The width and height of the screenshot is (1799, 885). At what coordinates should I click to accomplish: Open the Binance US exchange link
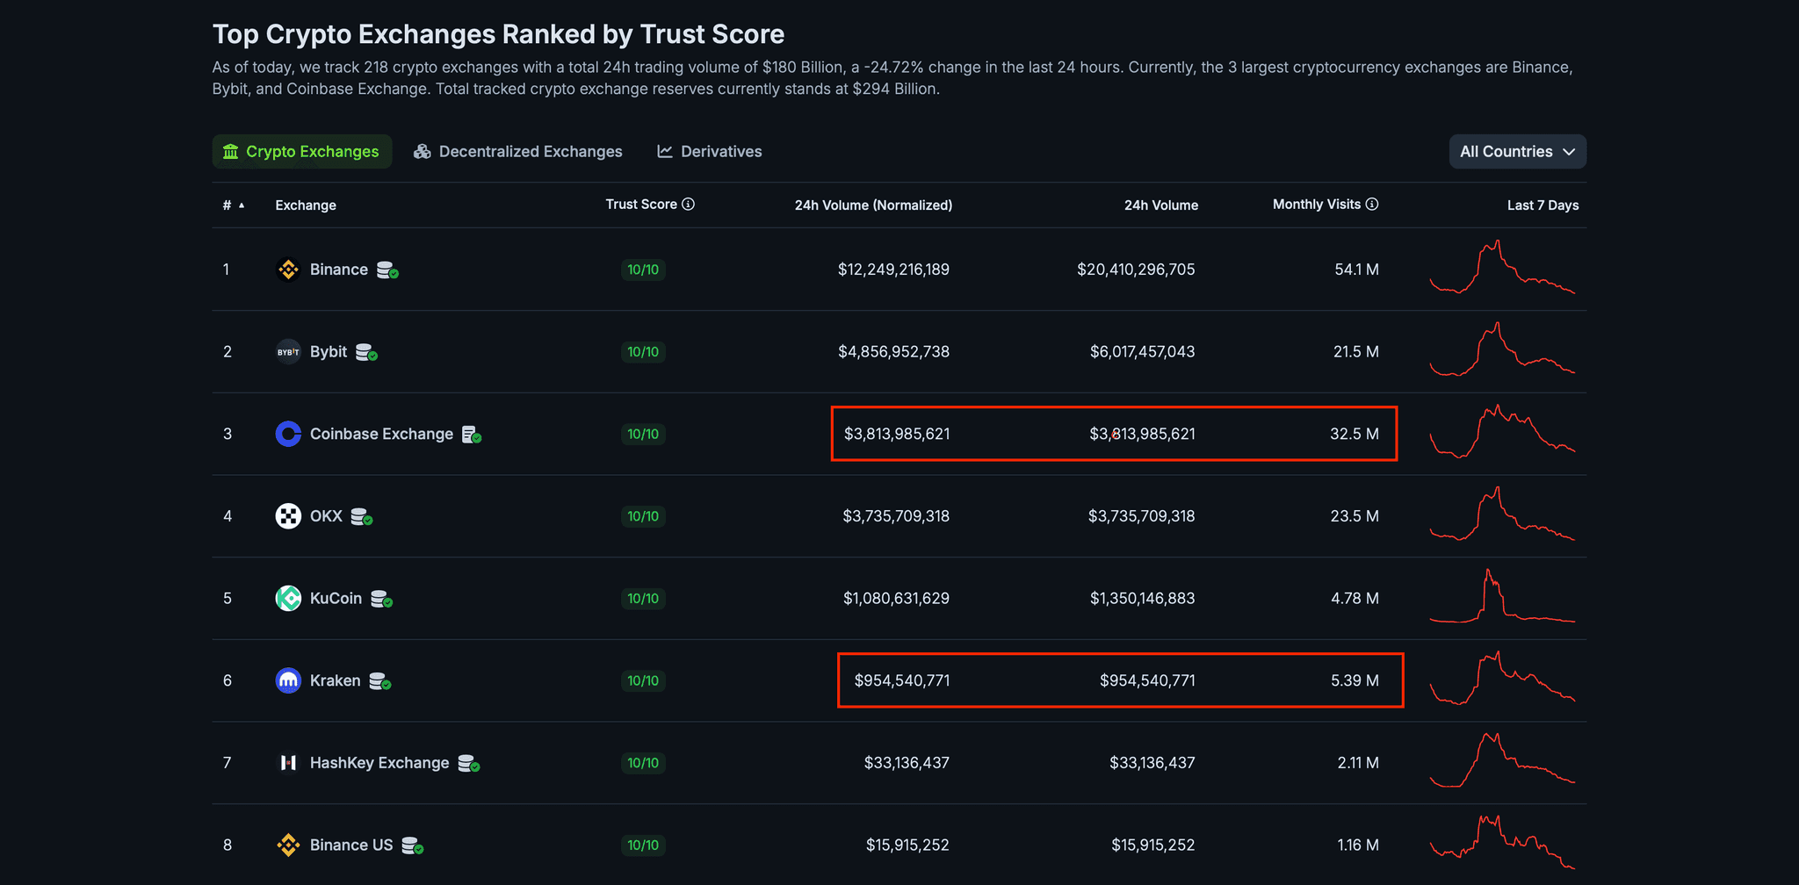(x=350, y=845)
